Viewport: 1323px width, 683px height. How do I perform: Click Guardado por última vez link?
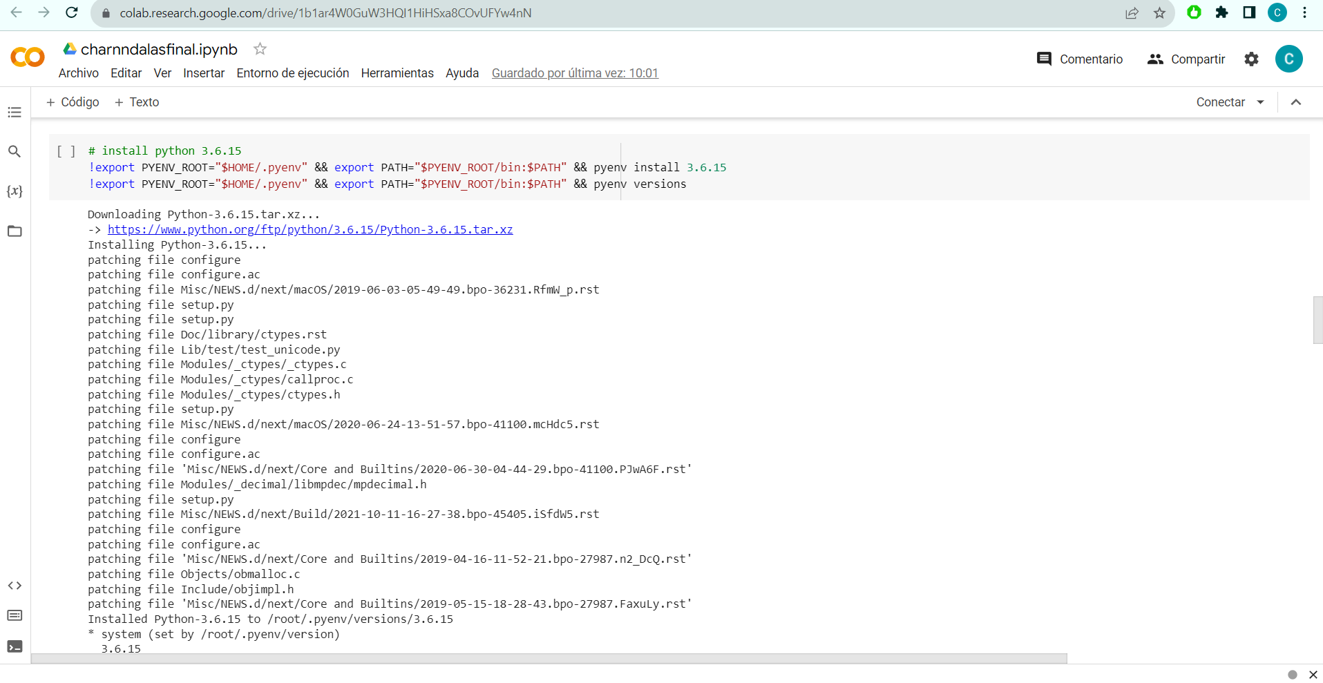pos(575,73)
